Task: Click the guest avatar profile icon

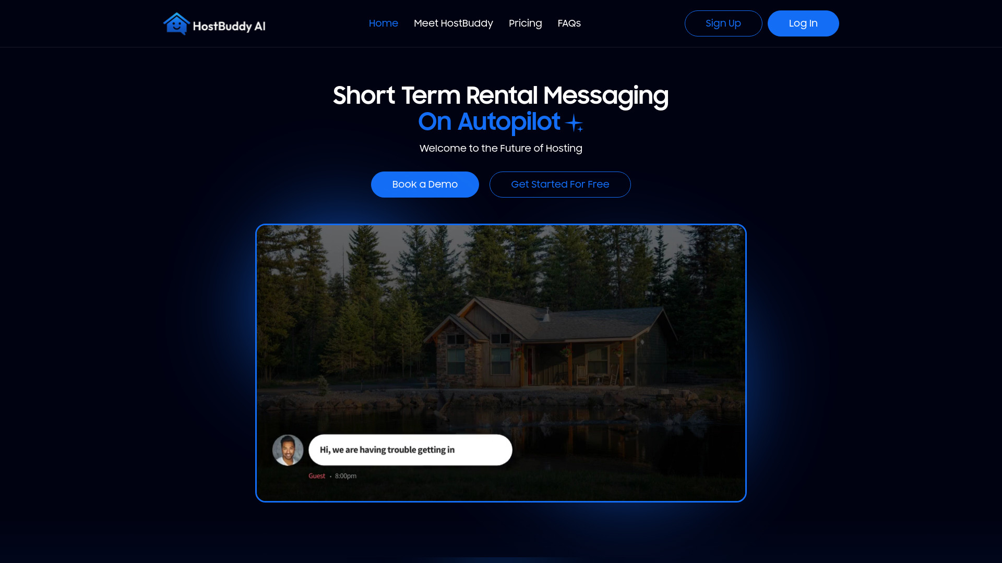Action: (289, 449)
